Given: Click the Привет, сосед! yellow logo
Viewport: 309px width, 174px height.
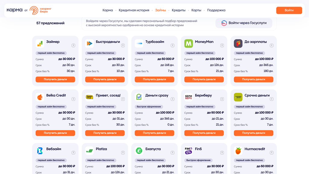Looking at the screenshot, I should click(x=89, y=97).
